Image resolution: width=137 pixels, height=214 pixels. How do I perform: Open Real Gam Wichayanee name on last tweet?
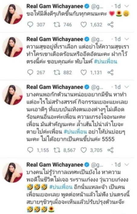pos(55,165)
